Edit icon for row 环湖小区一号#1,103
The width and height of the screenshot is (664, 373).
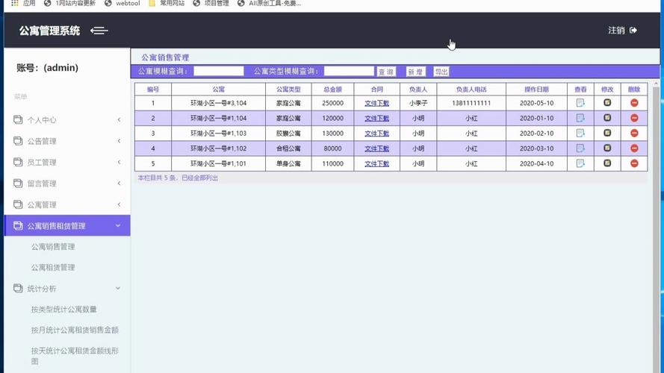[607, 133]
